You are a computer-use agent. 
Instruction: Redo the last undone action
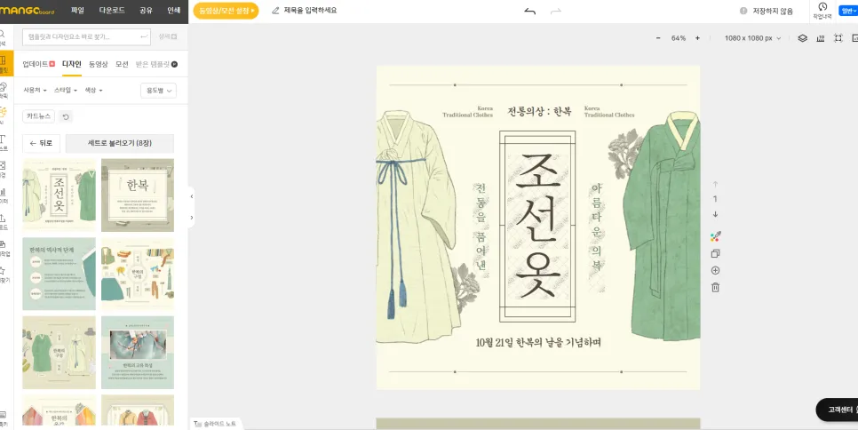(555, 11)
